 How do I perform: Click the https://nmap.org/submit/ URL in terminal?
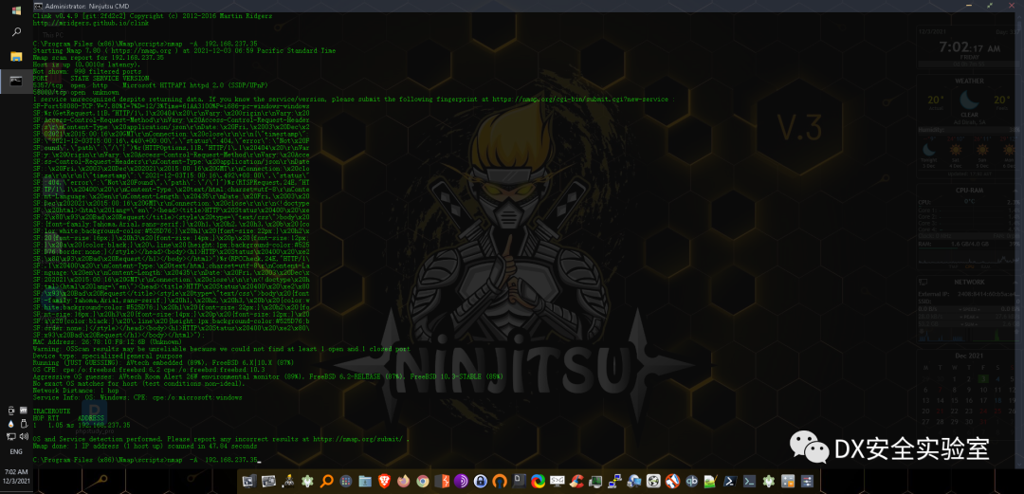pos(359,440)
